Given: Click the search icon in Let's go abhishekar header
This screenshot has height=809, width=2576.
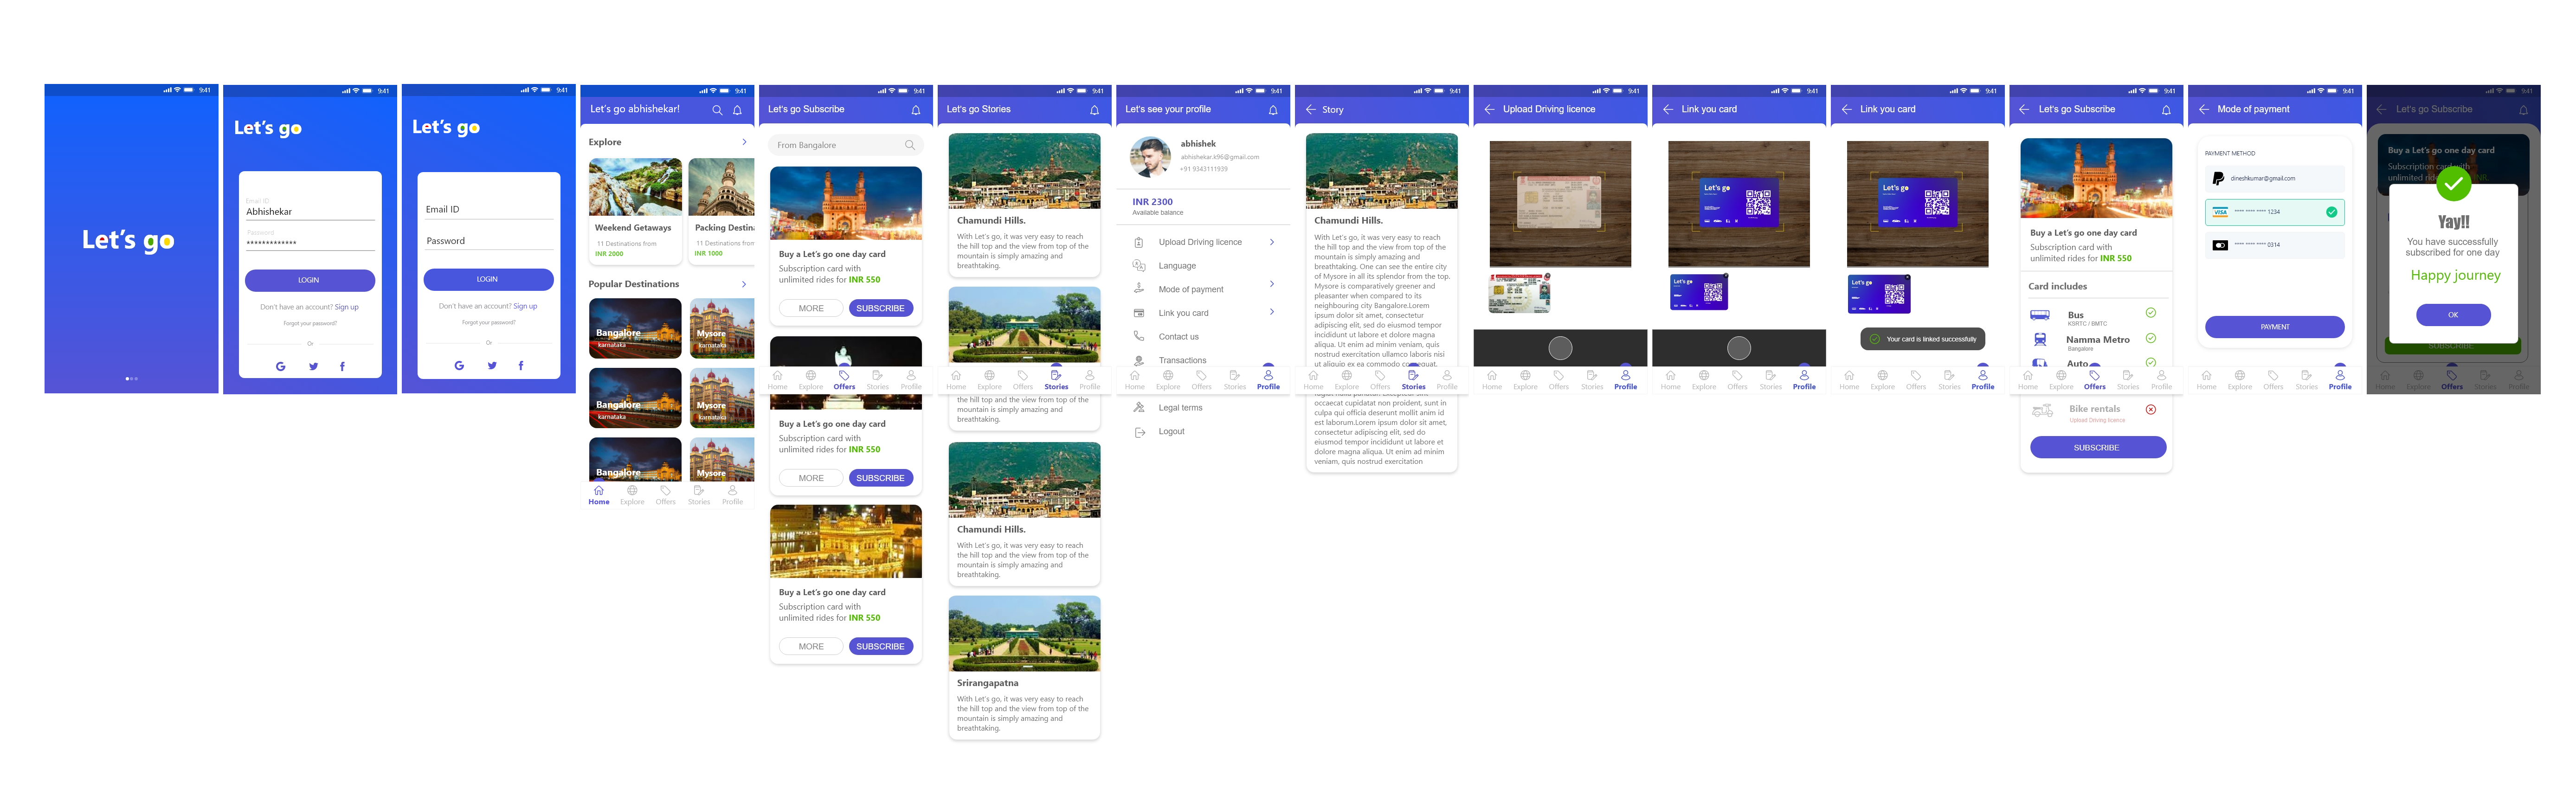Looking at the screenshot, I should (x=716, y=110).
